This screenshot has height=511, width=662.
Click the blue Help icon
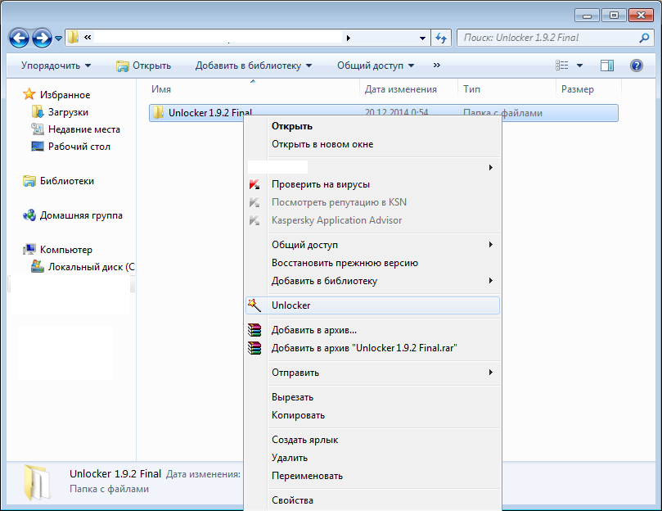pos(637,65)
